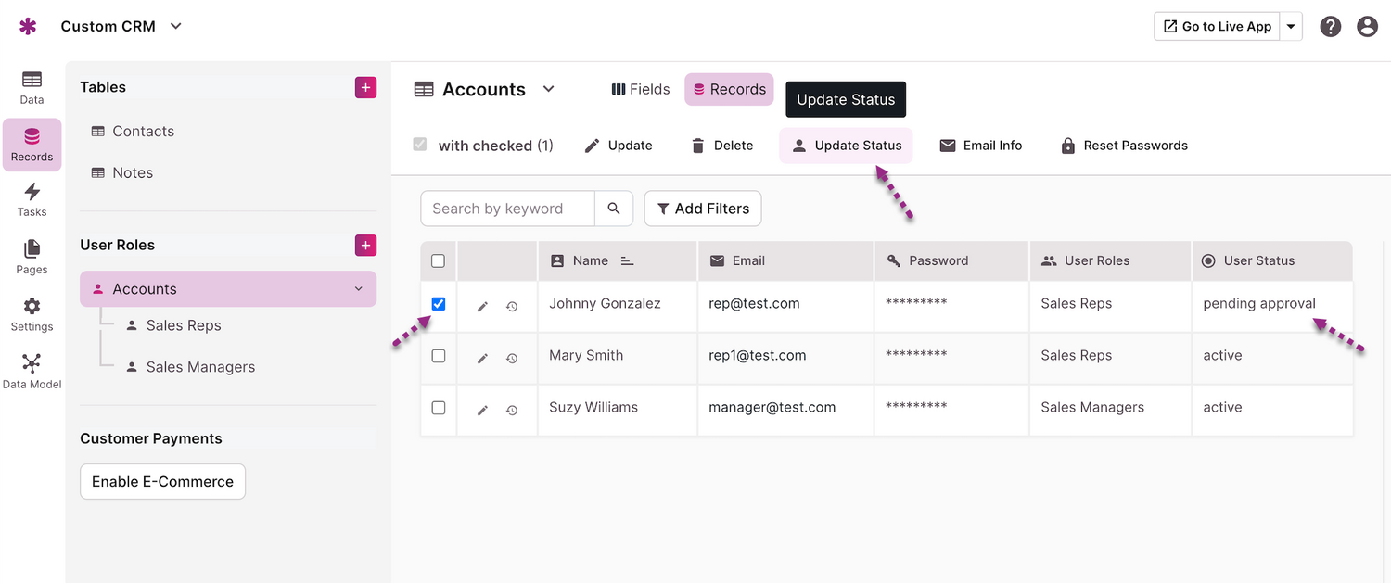Uncheck the Johnny Gonzalez row checkbox
1391x583 pixels.
click(439, 304)
